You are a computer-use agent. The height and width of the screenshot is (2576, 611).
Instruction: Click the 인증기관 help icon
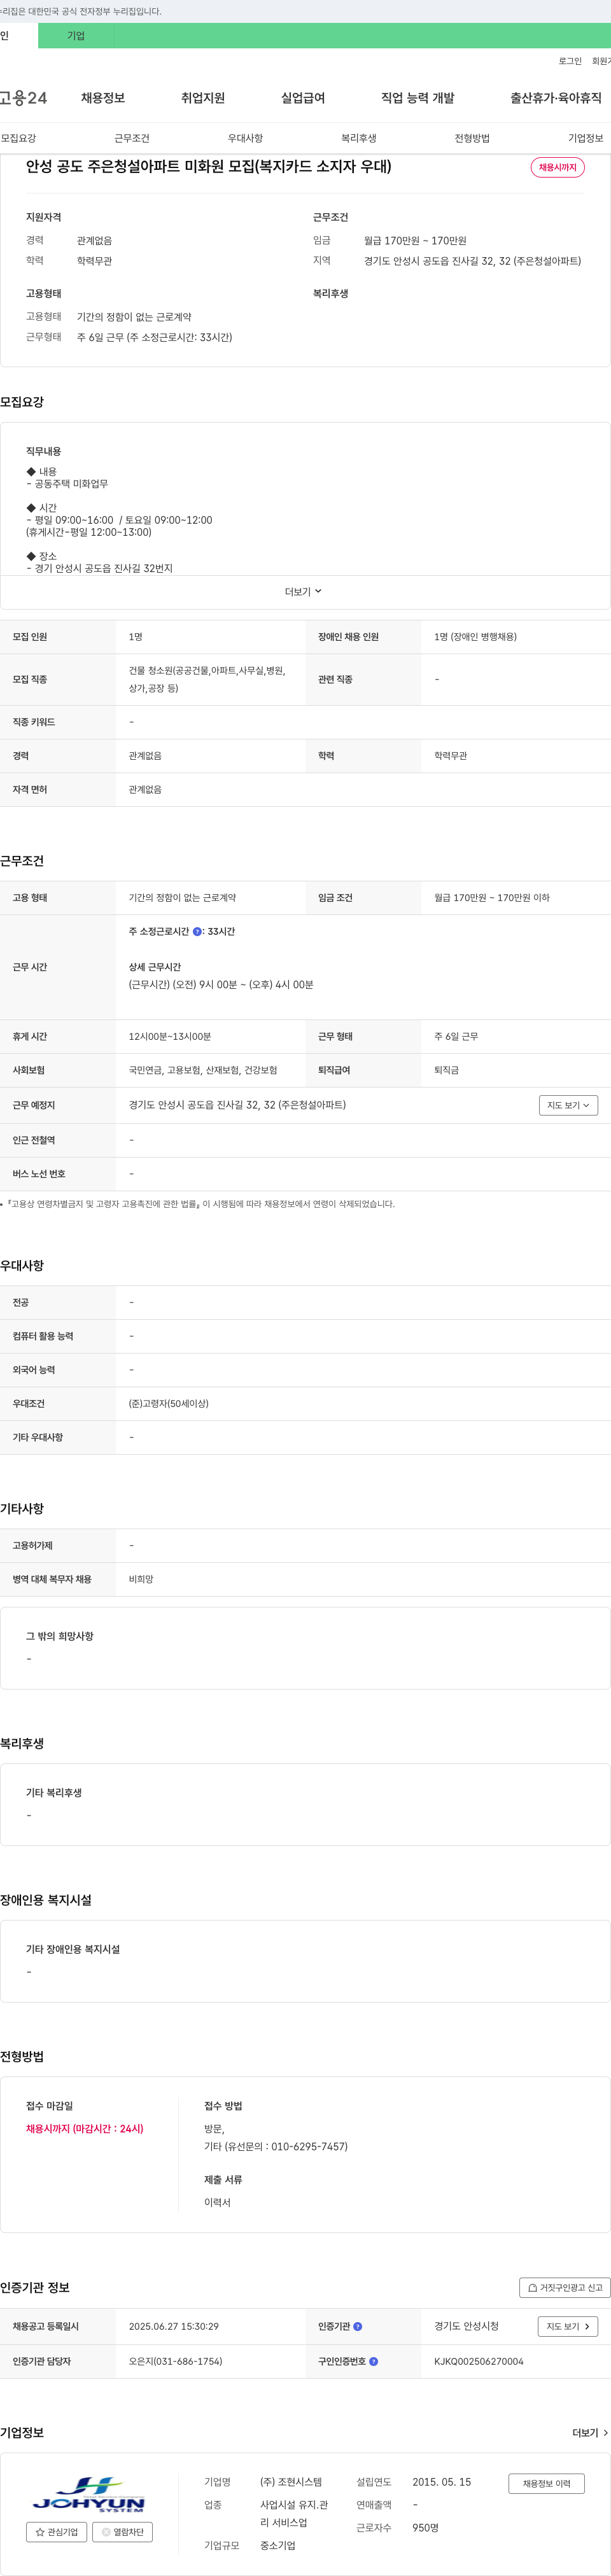[x=358, y=2327]
